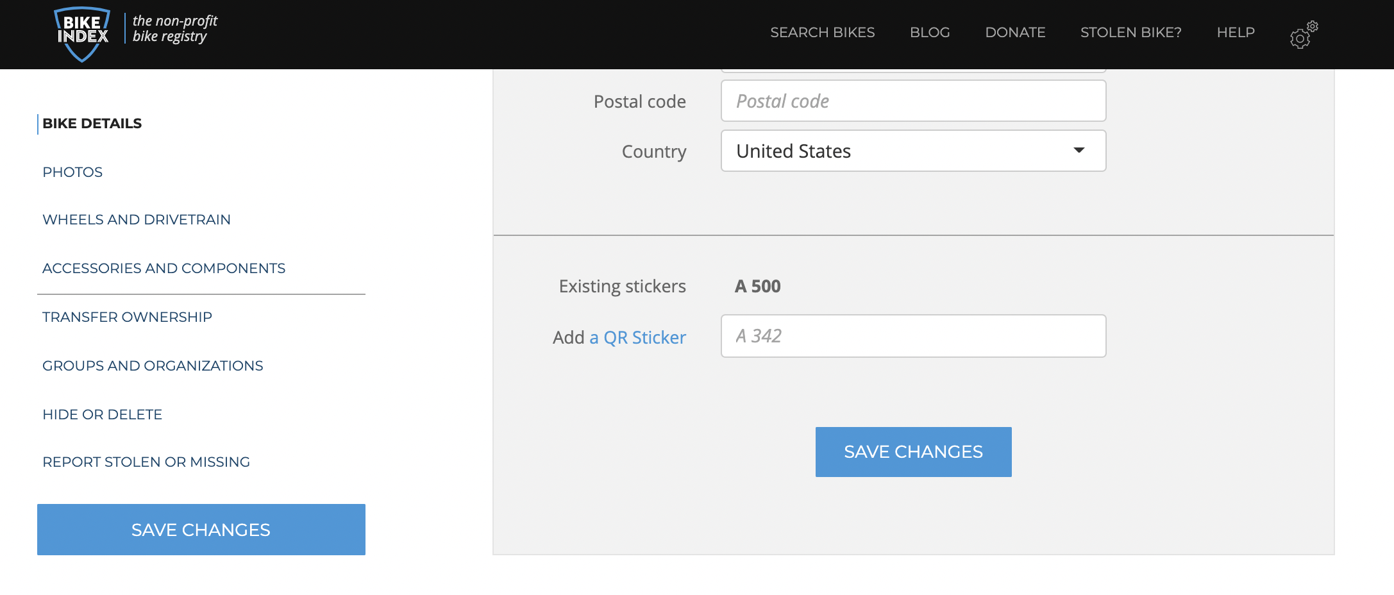Open the Donate page

point(1015,33)
